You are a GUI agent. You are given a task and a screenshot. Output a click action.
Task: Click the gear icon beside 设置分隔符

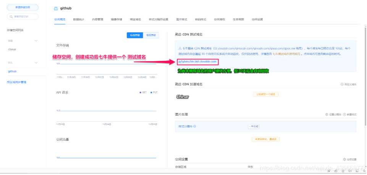click(327, 115)
